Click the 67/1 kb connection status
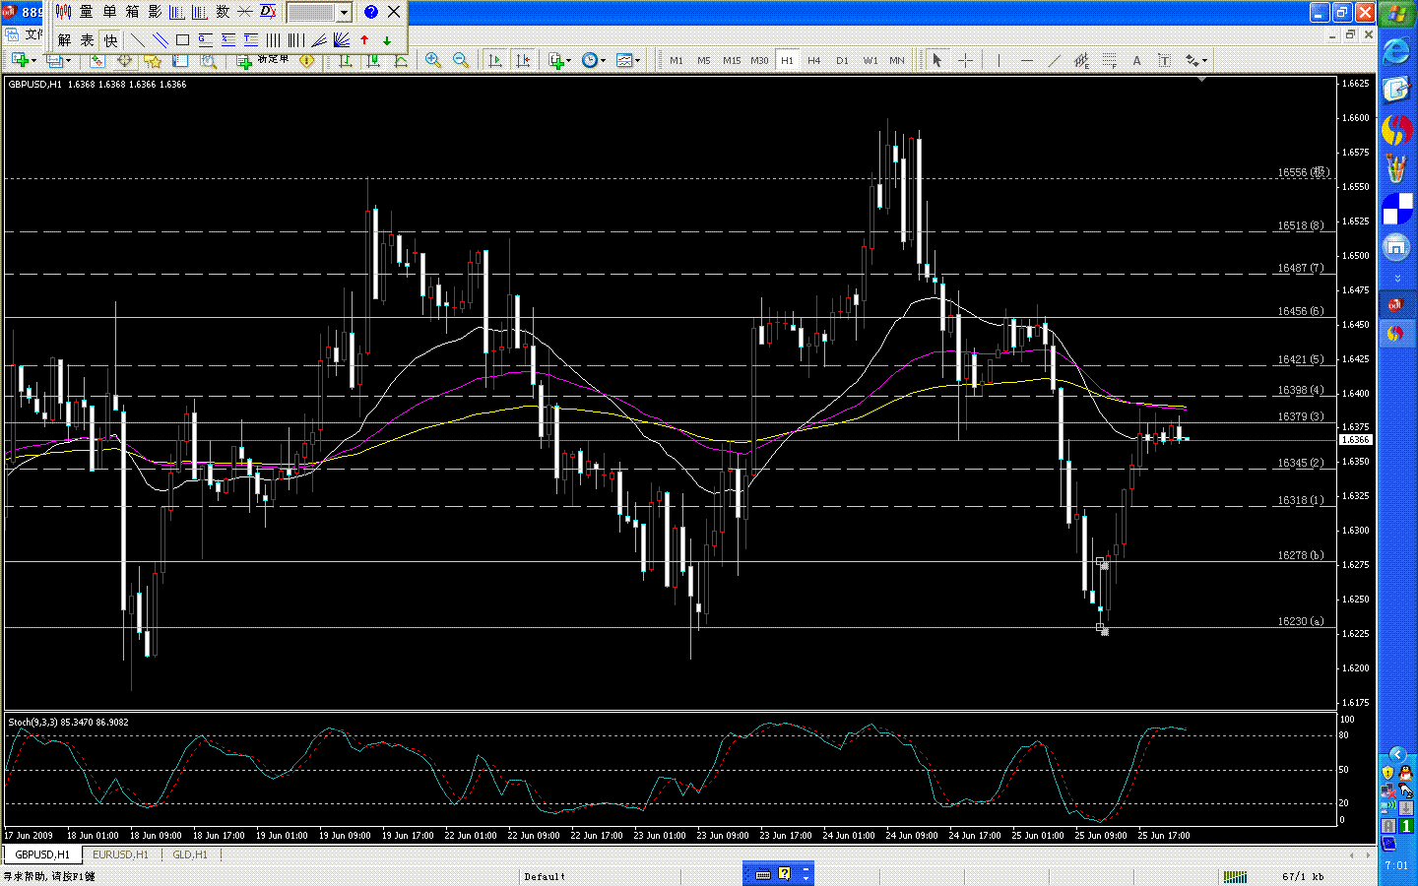 click(1303, 876)
